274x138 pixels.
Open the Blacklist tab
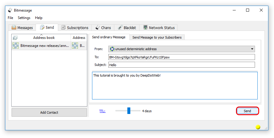pos(127,28)
